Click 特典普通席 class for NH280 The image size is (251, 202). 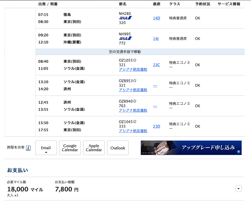(x=178, y=18)
